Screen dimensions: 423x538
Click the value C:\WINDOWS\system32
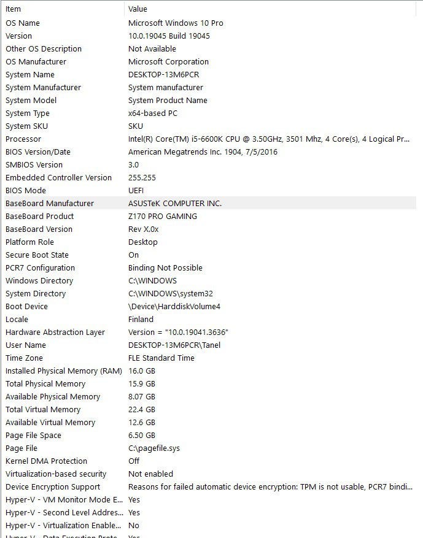point(170,293)
